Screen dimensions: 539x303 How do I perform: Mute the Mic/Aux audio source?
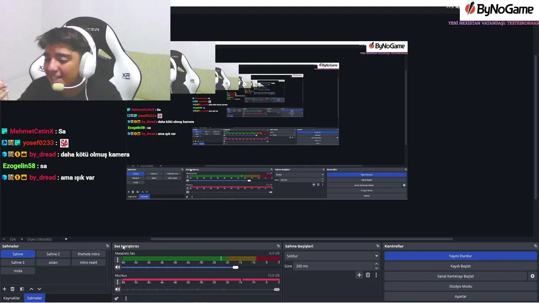click(117, 289)
